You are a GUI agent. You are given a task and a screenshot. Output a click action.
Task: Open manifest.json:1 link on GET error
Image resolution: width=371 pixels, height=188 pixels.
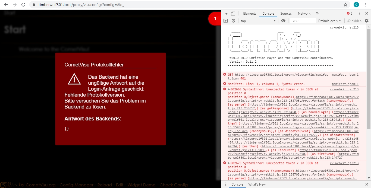click(345, 75)
